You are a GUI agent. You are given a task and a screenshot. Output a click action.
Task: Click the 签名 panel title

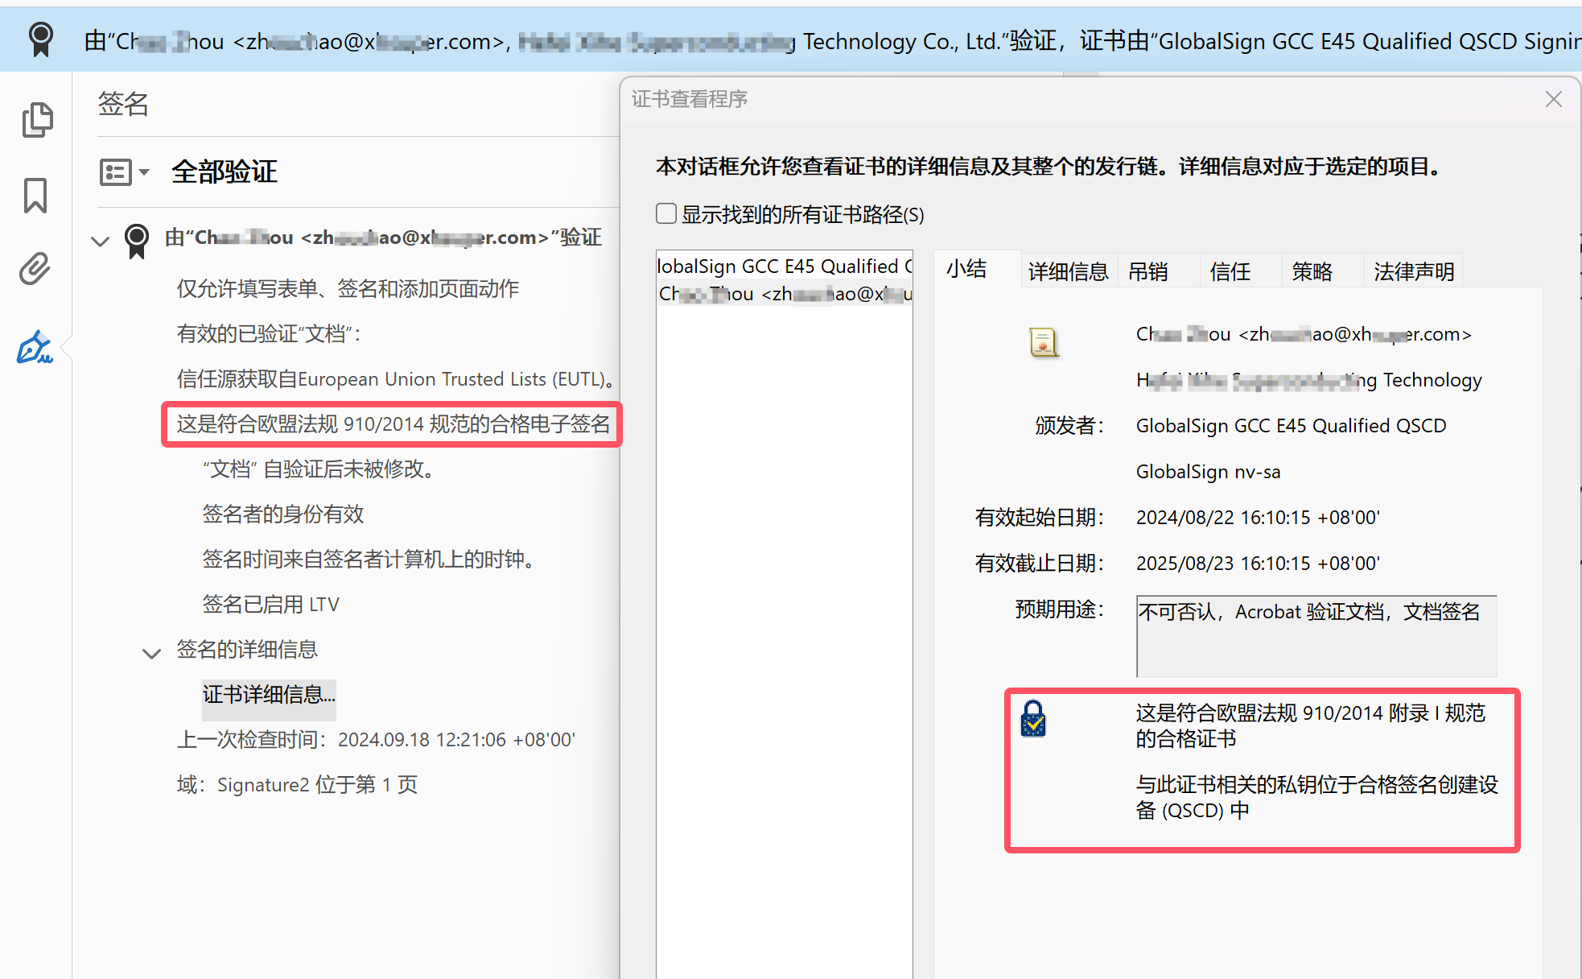point(123,104)
